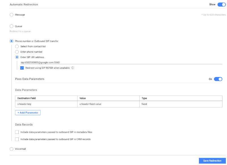Check Redirect using SIP REFER when available
The height and width of the screenshot is (165, 227).
click(22, 68)
